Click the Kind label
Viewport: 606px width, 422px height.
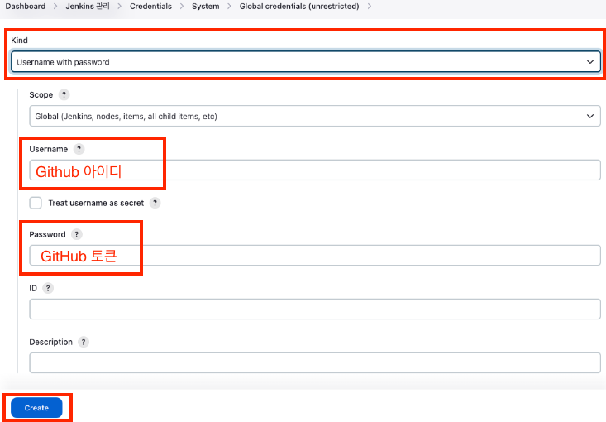click(19, 41)
